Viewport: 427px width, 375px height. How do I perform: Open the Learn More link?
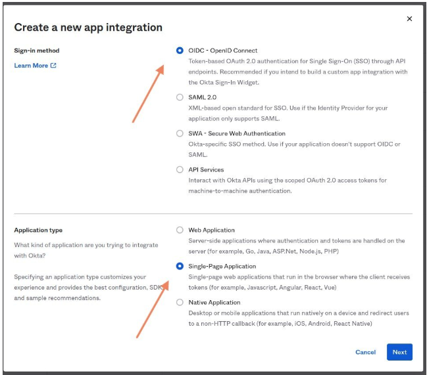pyautogui.click(x=31, y=66)
